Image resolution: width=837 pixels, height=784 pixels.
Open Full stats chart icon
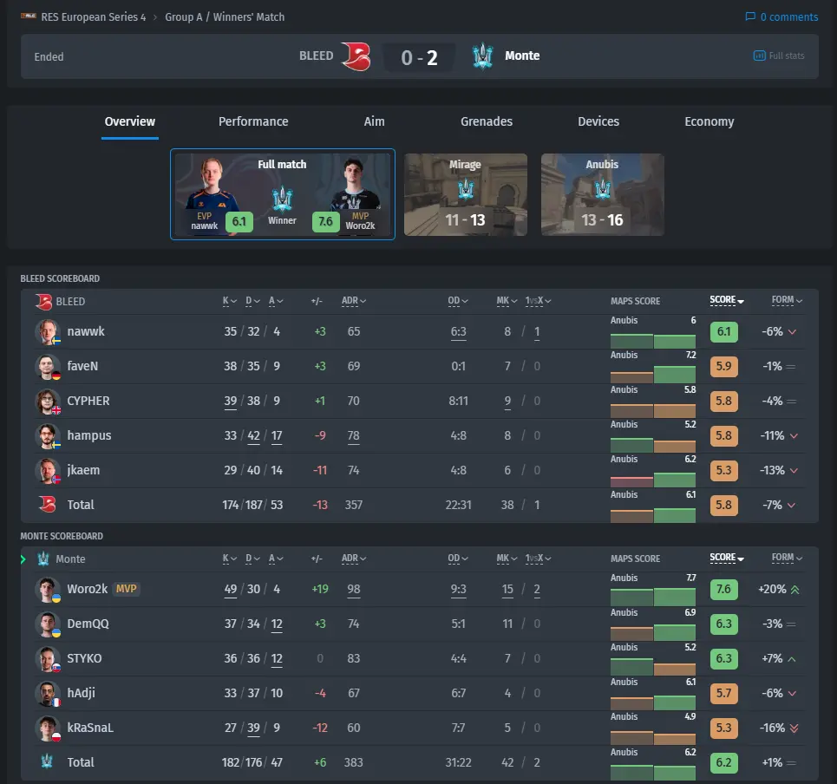[x=759, y=56]
